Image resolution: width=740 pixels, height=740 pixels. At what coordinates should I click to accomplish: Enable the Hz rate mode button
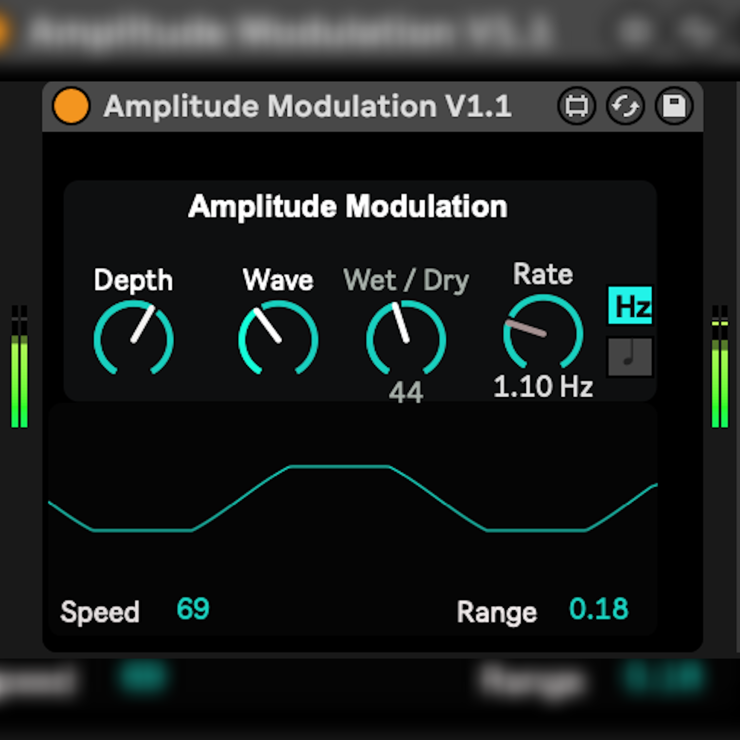coord(630,306)
